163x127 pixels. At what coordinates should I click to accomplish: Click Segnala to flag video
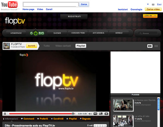pos(85,119)
